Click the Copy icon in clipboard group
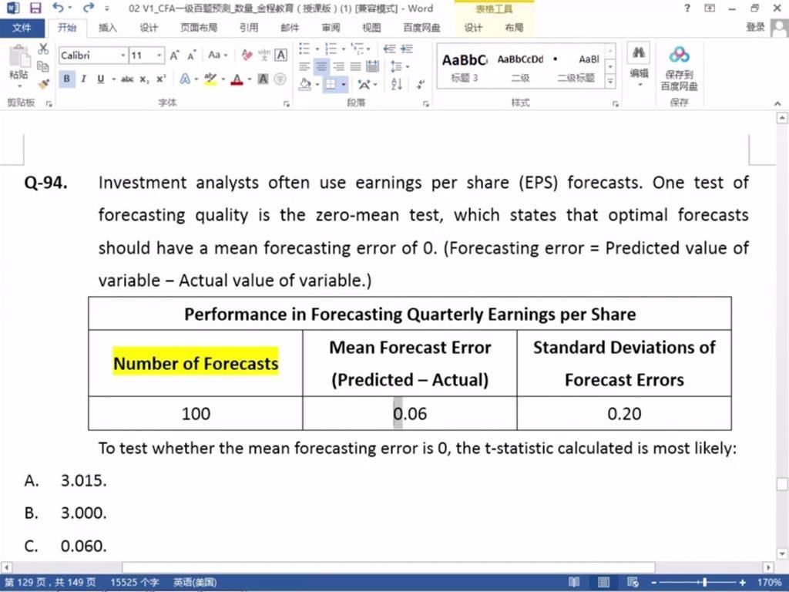Viewport: 789px width, 592px height. (x=43, y=66)
